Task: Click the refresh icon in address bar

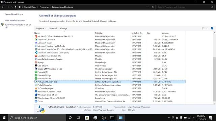Action: coord(153,7)
